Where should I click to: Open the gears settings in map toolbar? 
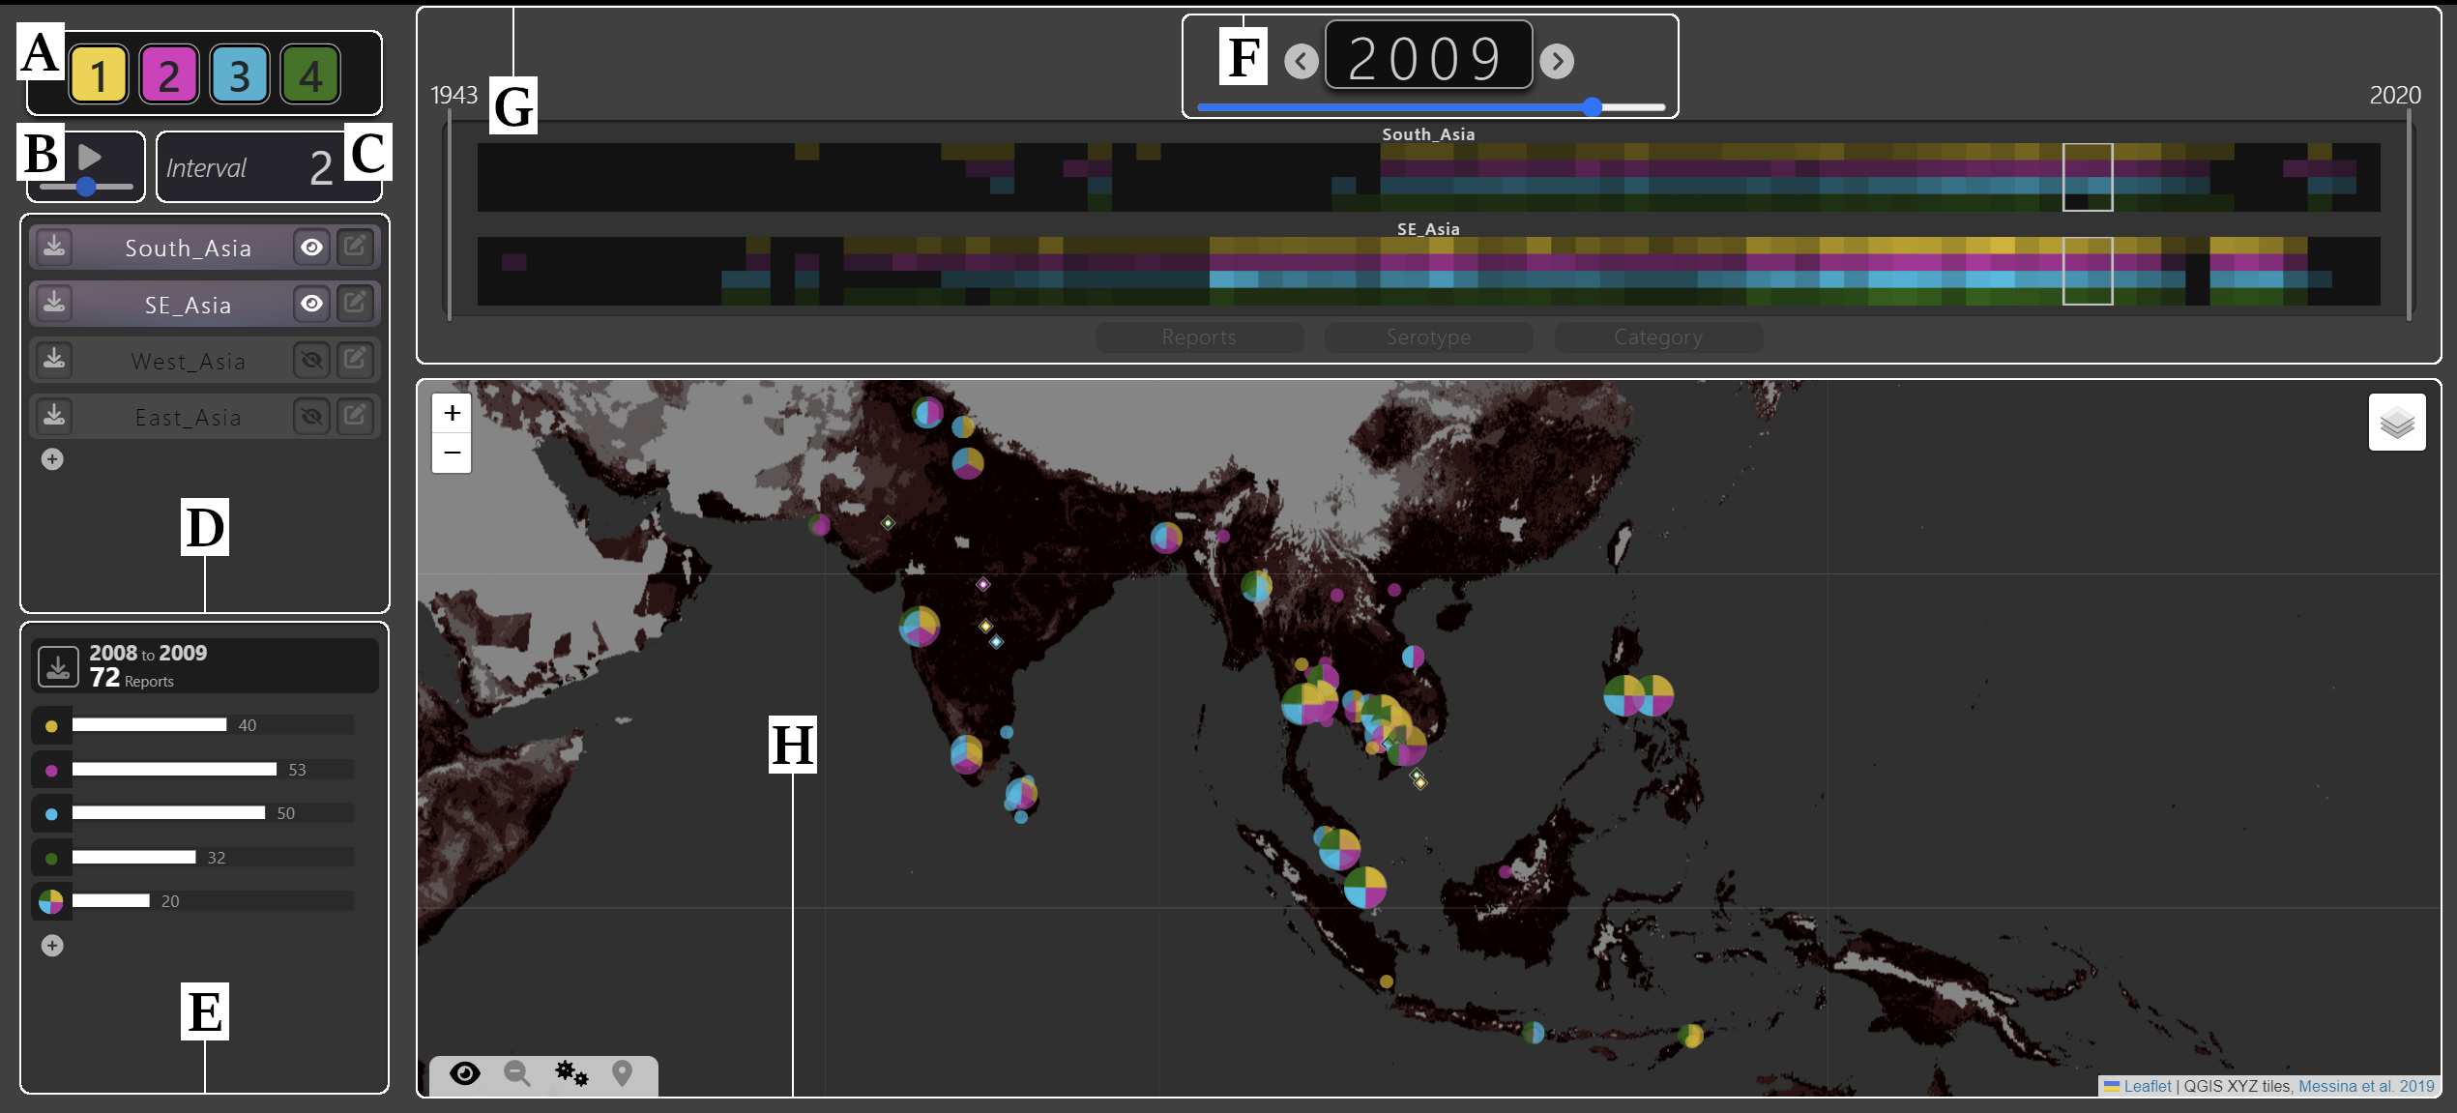click(x=570, y=1073)
